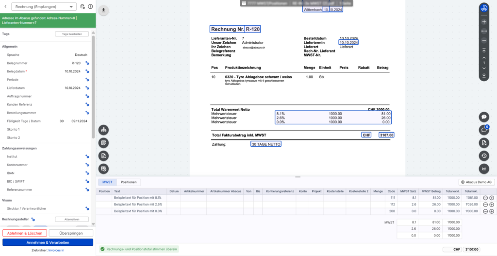
Task: Zoom in with the plus icon
Action: point(484,22)
